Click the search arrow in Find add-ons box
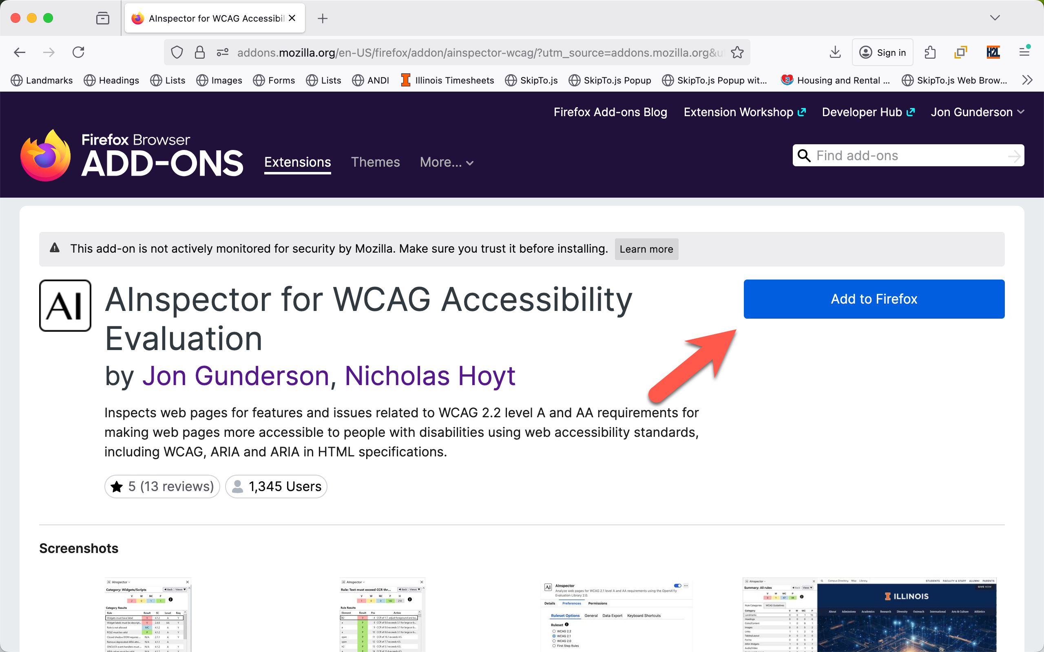This screenshot has width=1044, height=652. (x=1014, y=156)
